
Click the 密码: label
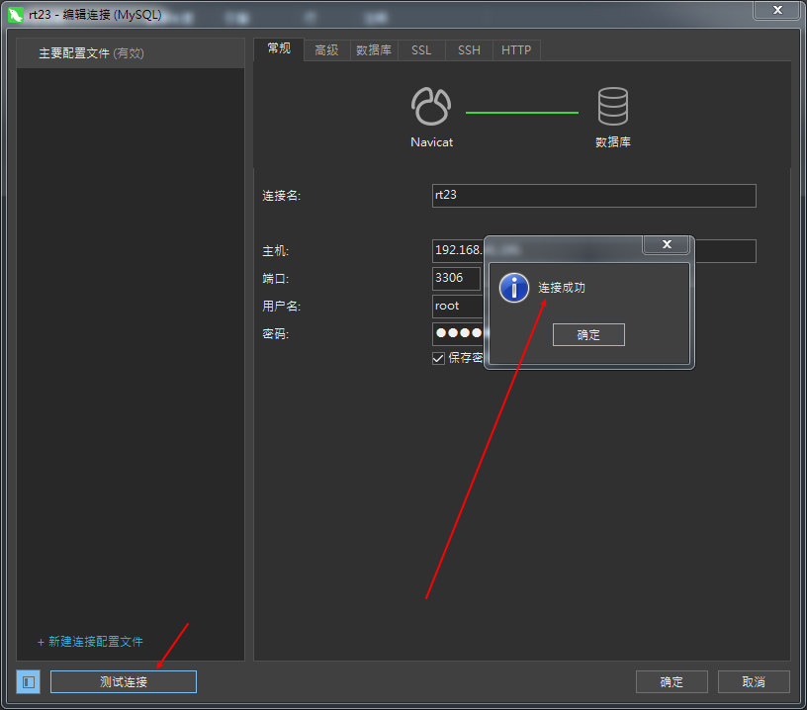[x=276, y=334]
